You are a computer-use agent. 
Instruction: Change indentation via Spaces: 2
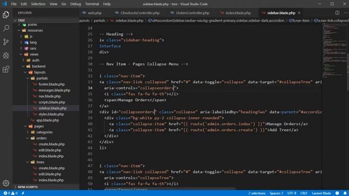pos(276,193)
